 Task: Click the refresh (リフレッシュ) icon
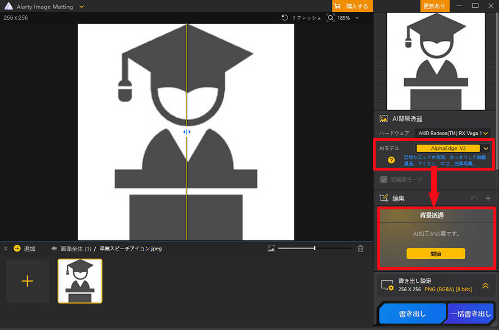285,18
